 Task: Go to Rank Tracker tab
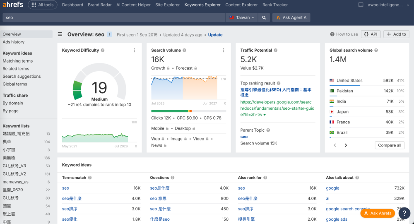point(275,5)
